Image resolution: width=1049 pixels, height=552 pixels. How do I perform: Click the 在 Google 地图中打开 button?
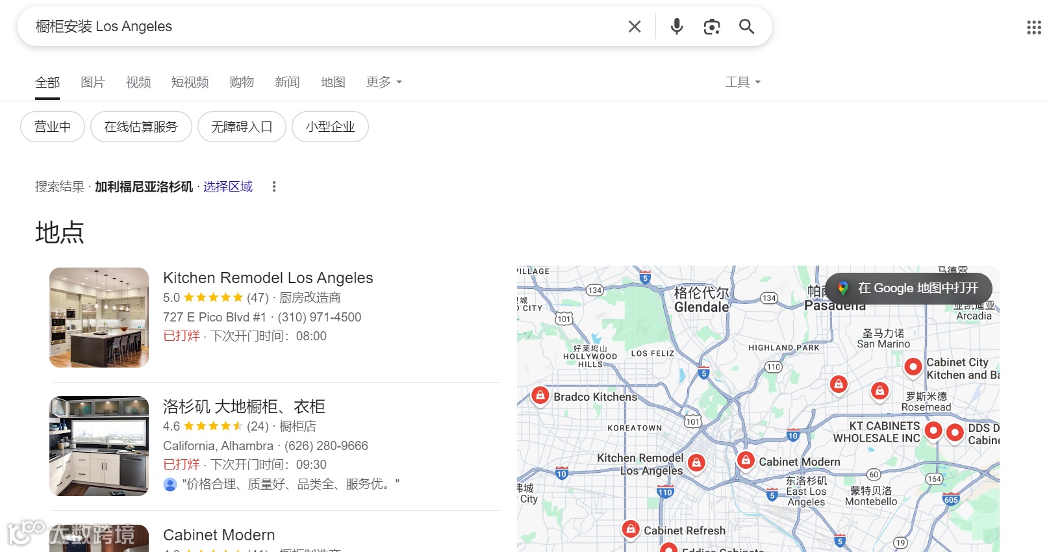point(909,288)
